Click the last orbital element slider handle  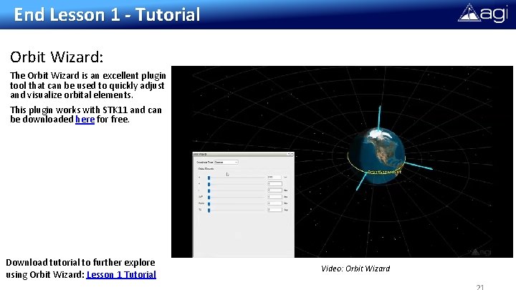[209, 210]
